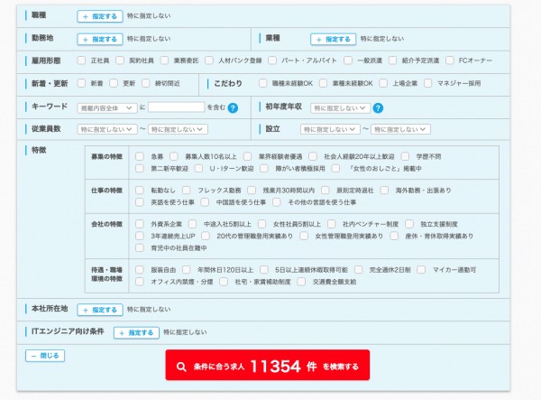The image size is (541, 400).
Task: Check the 正社員 checkbox
Action: (82, 60)
